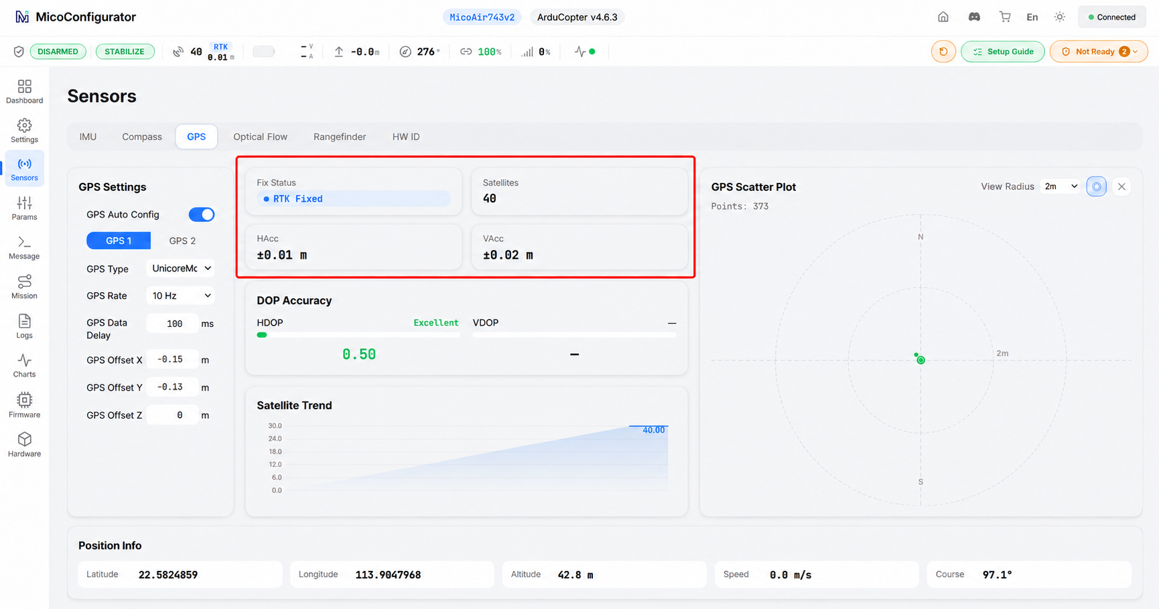Open the GPS Rate 10 Hz dropdown
Viewport: 1159px width, 609px height.
[x=181, y=295]
